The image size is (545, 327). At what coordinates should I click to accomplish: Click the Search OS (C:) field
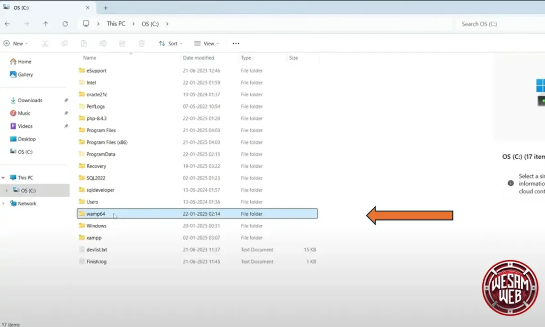click(x=499, y=23)
